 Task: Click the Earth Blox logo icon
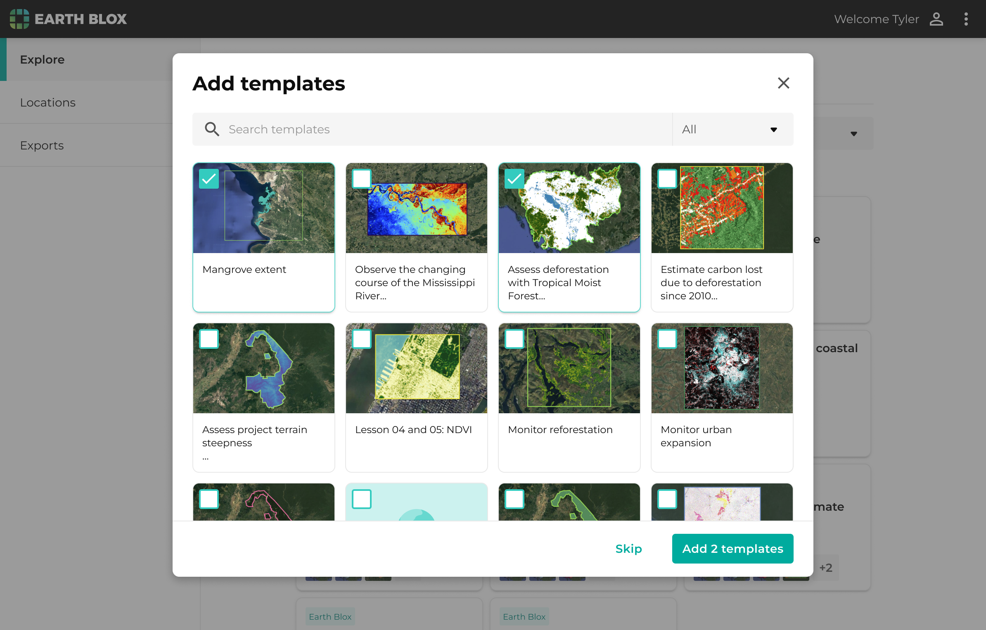(x=19, y=19)
